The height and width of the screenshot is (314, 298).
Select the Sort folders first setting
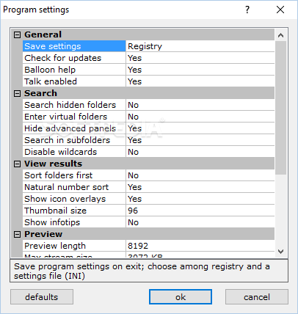74,175
